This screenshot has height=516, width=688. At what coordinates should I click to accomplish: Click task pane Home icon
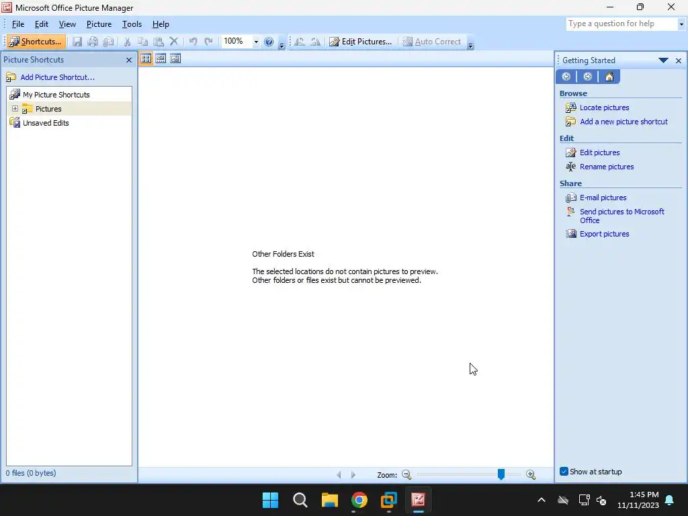609,77
